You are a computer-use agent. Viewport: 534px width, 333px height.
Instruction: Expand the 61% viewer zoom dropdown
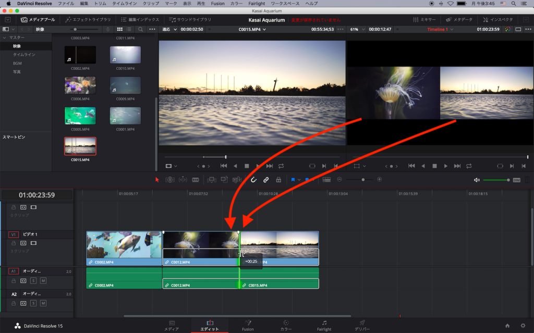357,30
